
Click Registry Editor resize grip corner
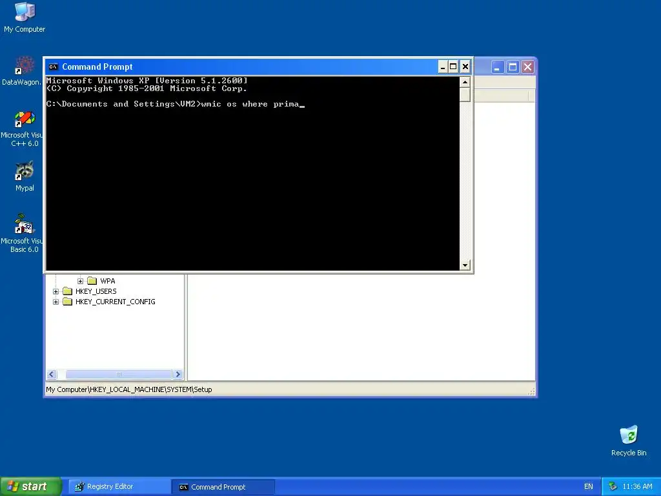click(532, 392)
